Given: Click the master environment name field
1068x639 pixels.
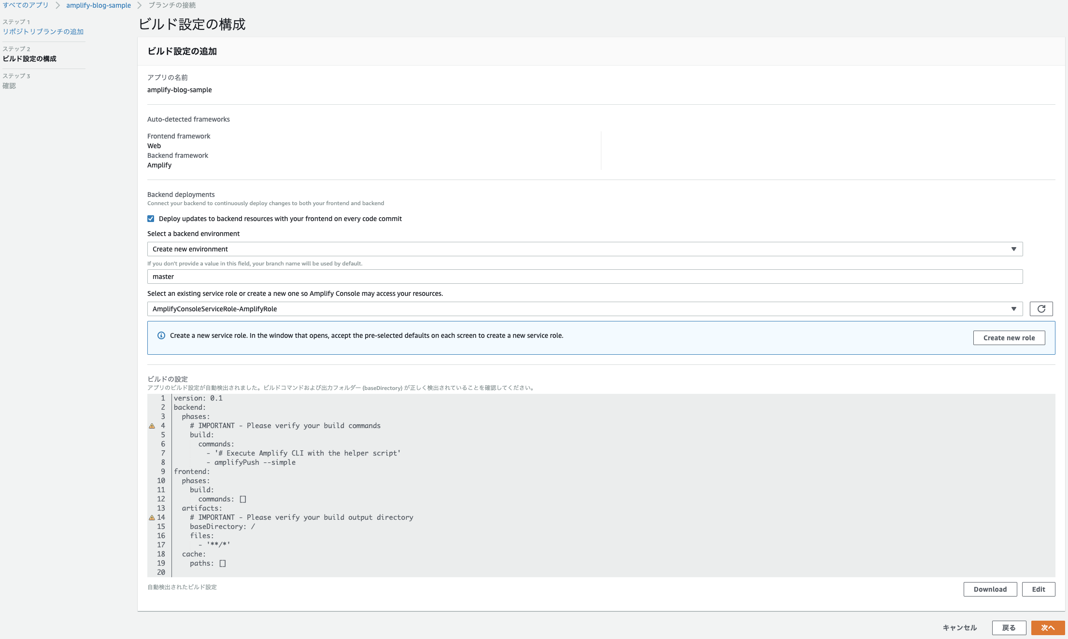Looking at the screenshot, I should point(584,277).
